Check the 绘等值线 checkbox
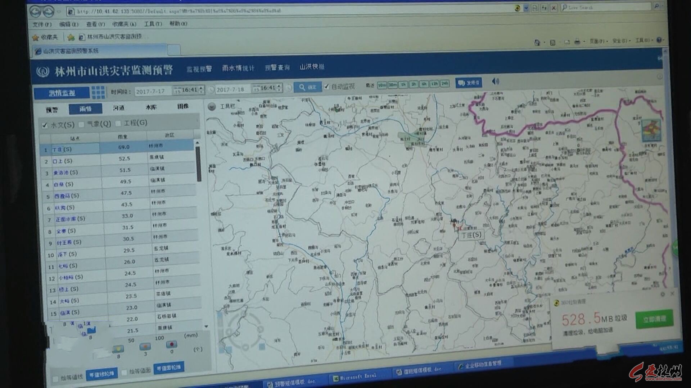 coord(55,379)
